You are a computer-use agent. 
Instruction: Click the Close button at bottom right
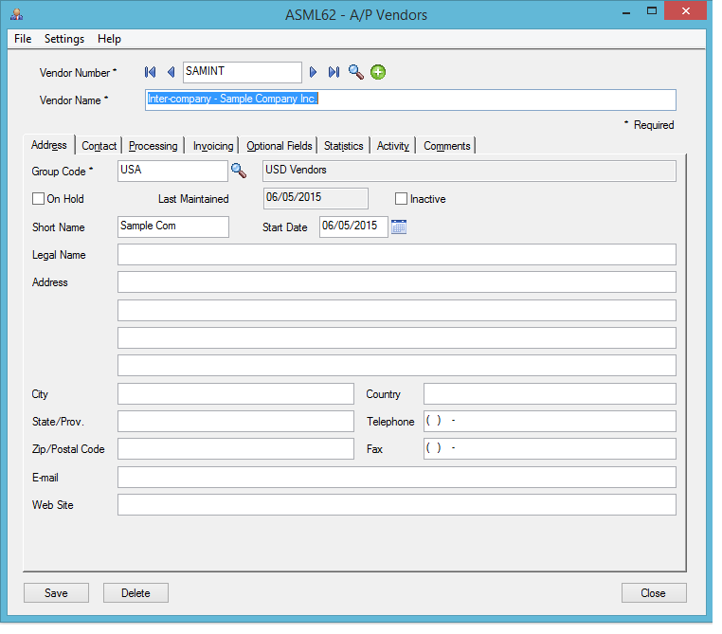tap(653, 593)
